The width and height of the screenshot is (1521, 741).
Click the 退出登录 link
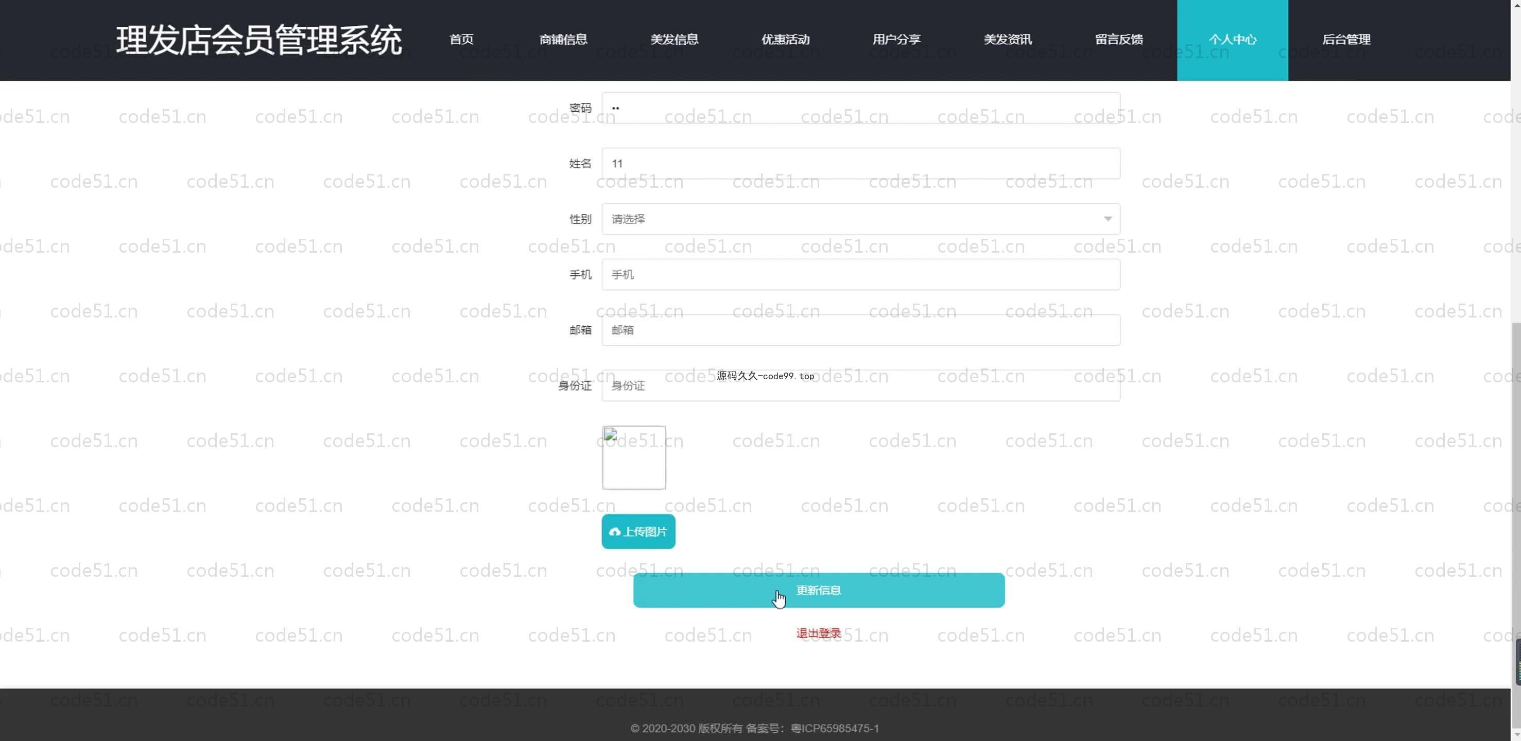click(x=818, y=633)
